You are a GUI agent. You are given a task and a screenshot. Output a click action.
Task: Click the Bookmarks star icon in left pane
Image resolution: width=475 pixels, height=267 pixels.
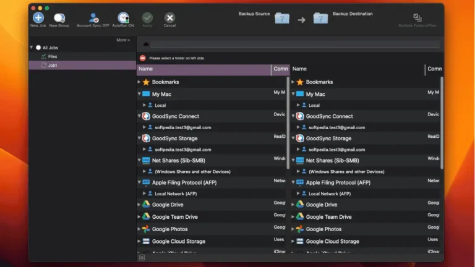click(146, 82)
